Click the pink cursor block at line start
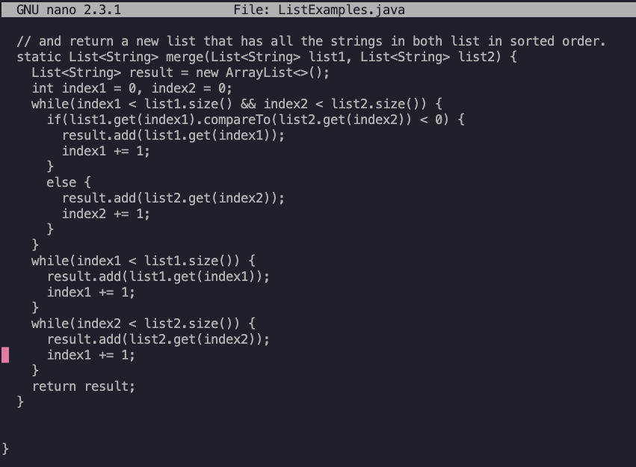 pos(5,355)
